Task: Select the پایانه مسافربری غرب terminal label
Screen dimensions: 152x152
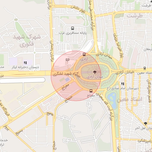Action: [x=73, y=33]
